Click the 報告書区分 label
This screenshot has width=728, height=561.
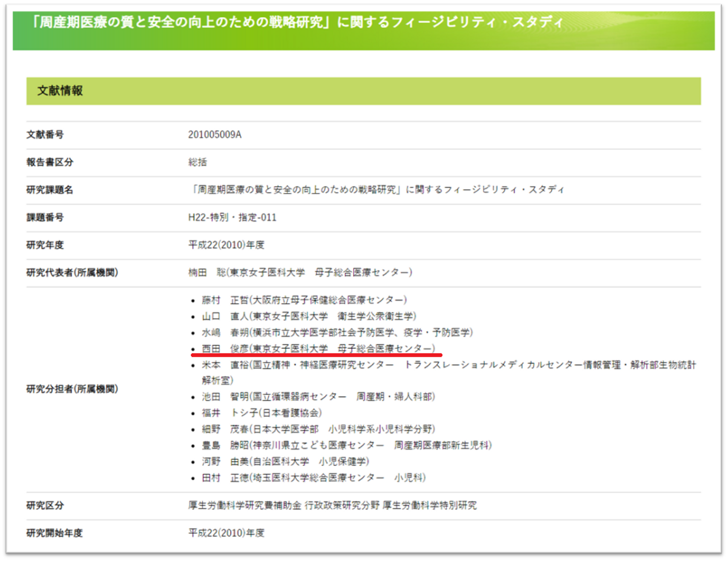point(50,162)
